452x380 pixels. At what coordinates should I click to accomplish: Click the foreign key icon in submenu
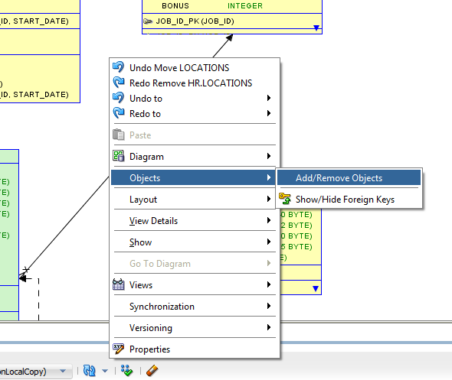pyautogui.click(x=285, y=199)
